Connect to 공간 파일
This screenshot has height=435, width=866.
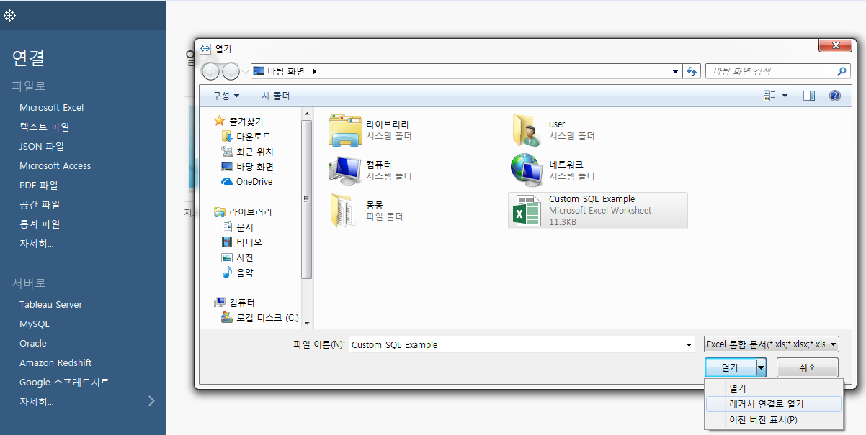point(40,204)
